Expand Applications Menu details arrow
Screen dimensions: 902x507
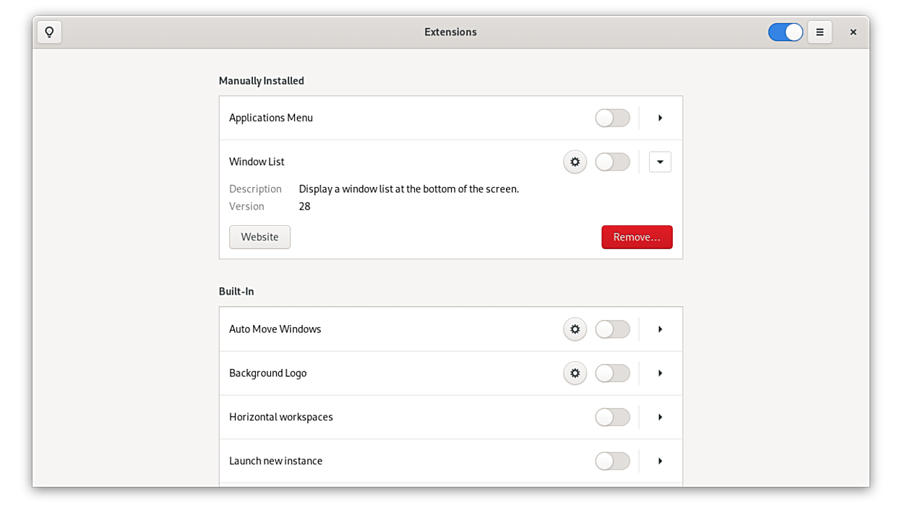tap(660, 118)
